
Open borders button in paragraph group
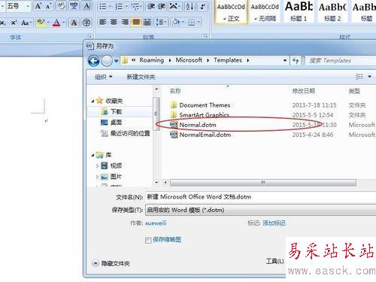pos(191,22)
